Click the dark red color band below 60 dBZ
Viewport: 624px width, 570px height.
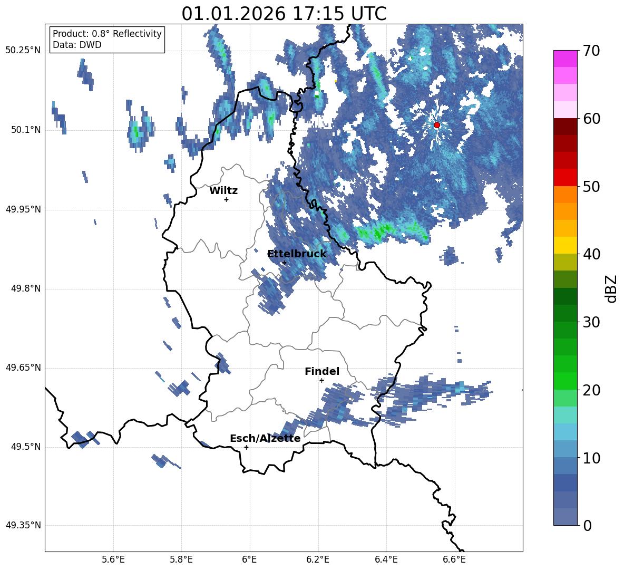point(565,127)
